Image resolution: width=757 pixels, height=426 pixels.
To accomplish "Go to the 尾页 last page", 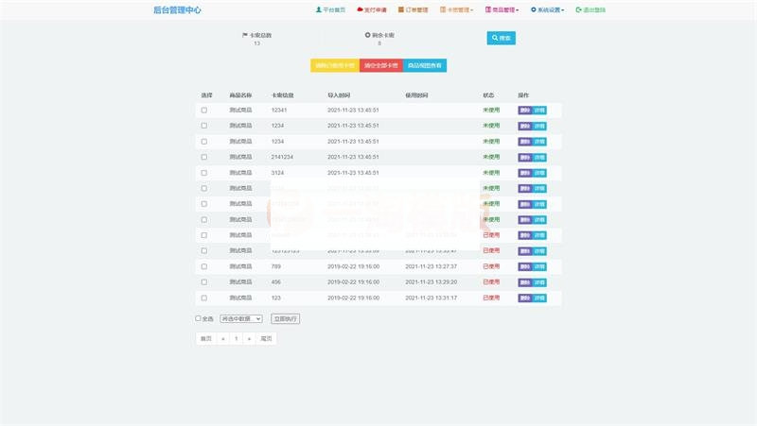I will tap(266, 338).
